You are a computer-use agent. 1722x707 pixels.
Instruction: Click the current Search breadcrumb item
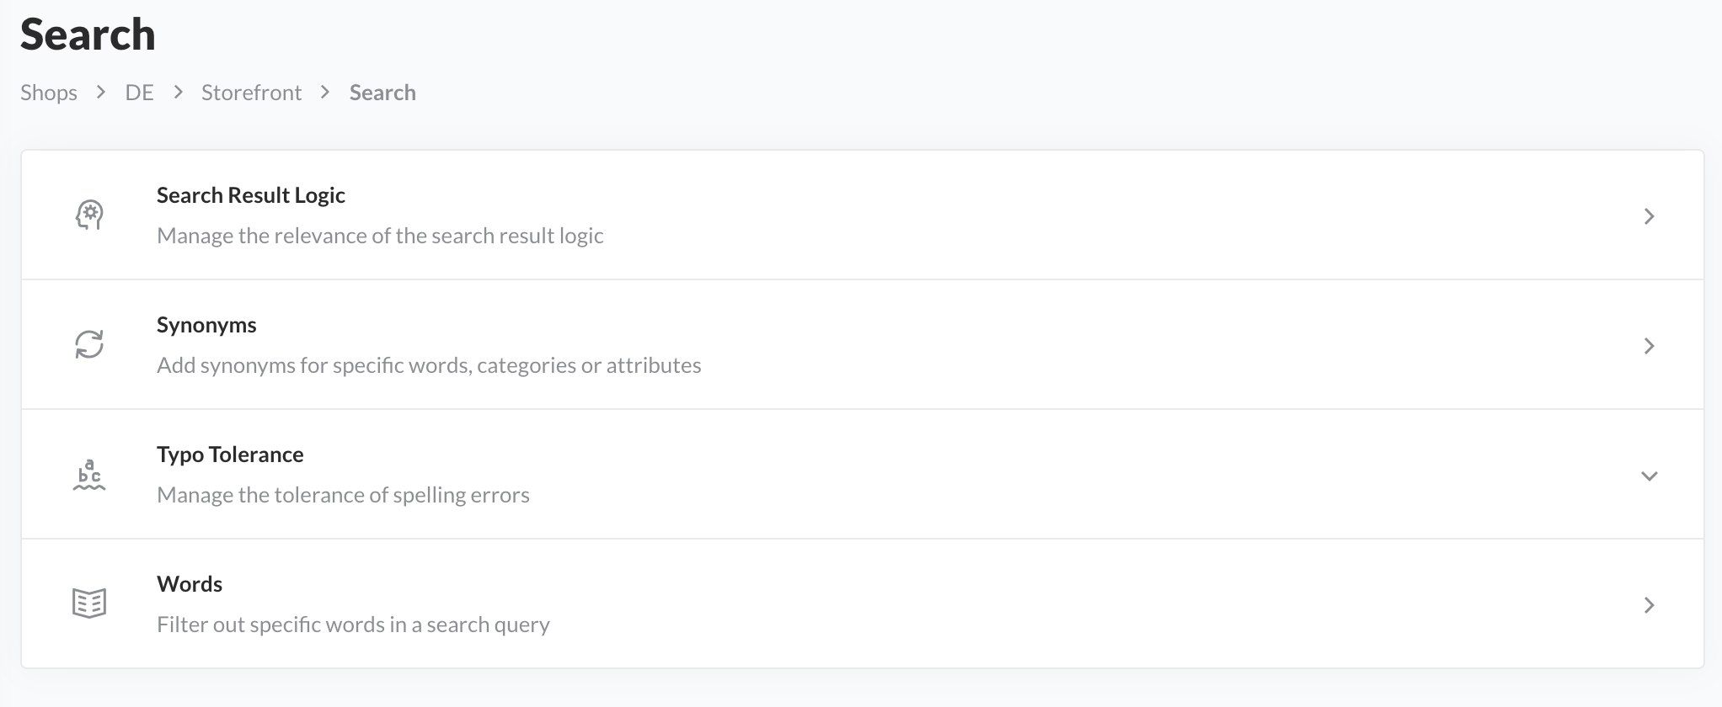point(382,93)
